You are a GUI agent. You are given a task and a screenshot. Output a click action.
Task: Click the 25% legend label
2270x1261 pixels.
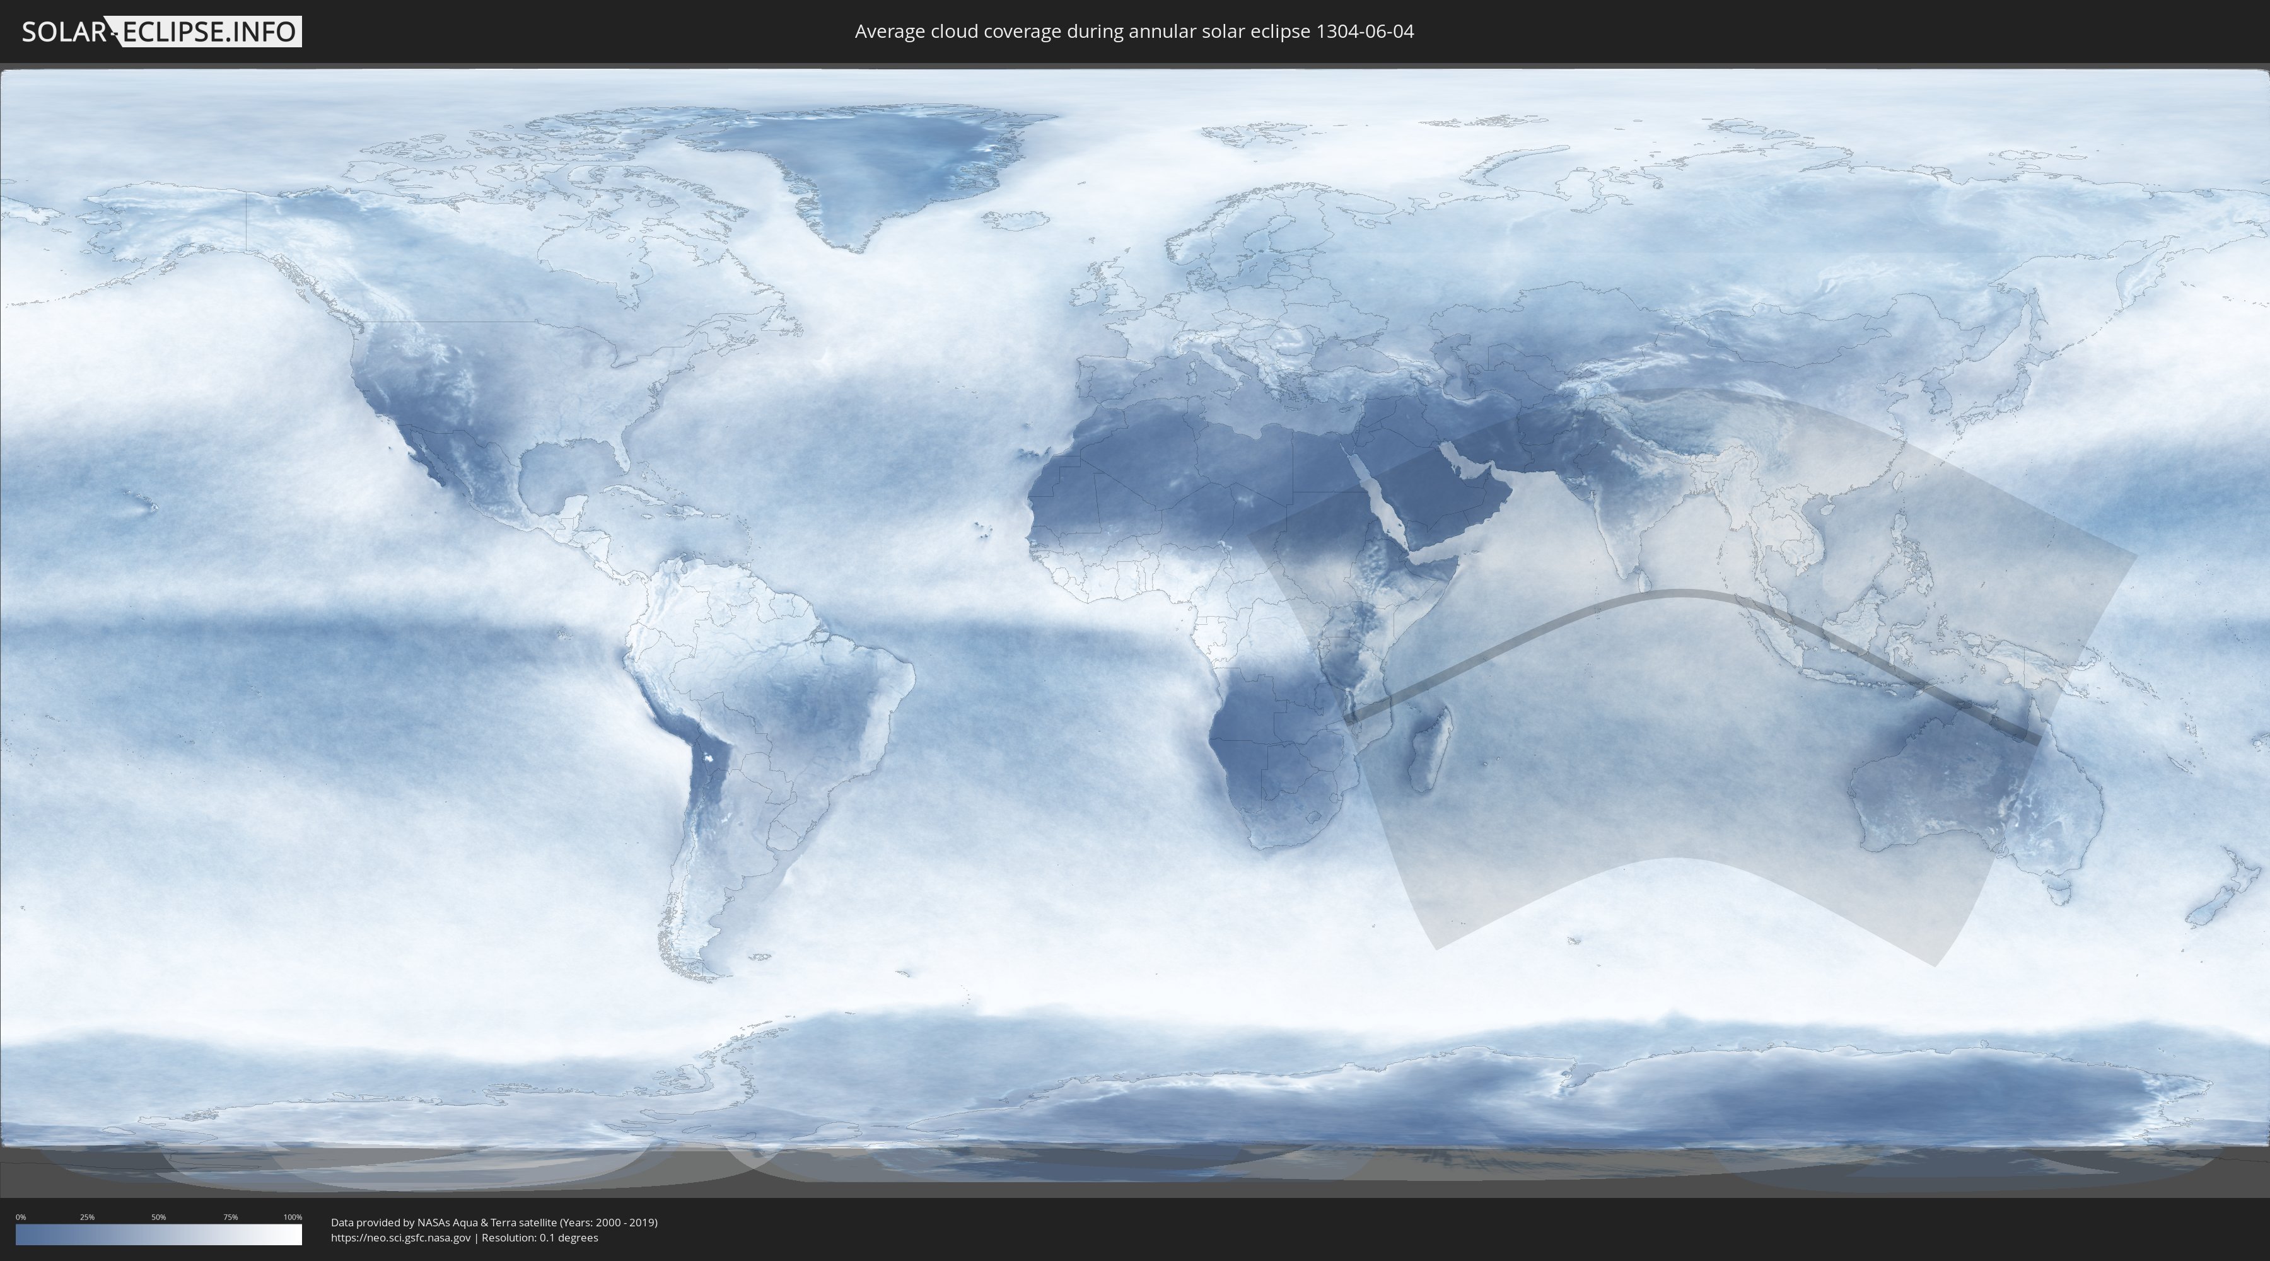pos(87,1217)
